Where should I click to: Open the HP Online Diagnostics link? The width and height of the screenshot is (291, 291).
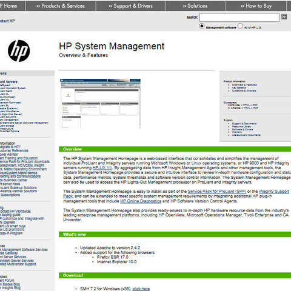[x=141, y=201]
